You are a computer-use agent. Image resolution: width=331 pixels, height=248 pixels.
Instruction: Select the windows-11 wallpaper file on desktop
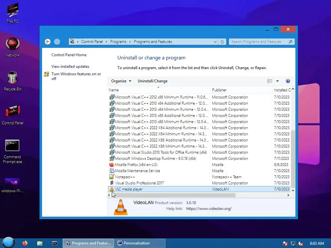(x=13, y=185)
